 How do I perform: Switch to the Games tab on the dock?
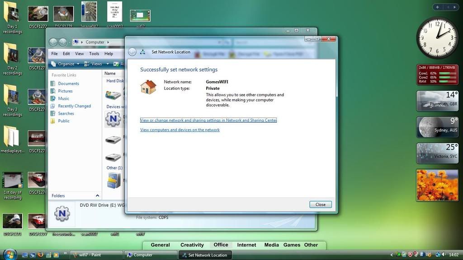pos(292,245)
